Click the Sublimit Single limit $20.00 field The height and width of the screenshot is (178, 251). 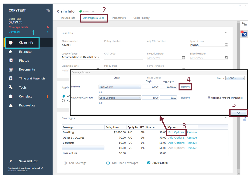pyautogui.click(x=150, y=87)
